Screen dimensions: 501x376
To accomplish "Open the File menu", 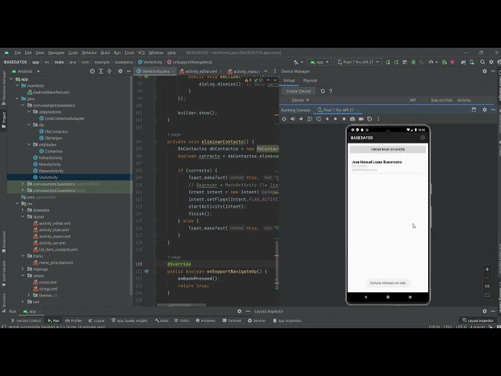I will [x=17, y=52].
